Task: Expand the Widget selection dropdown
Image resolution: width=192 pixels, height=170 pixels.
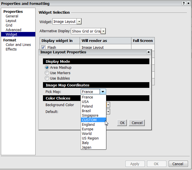Action: coord(79,21)
